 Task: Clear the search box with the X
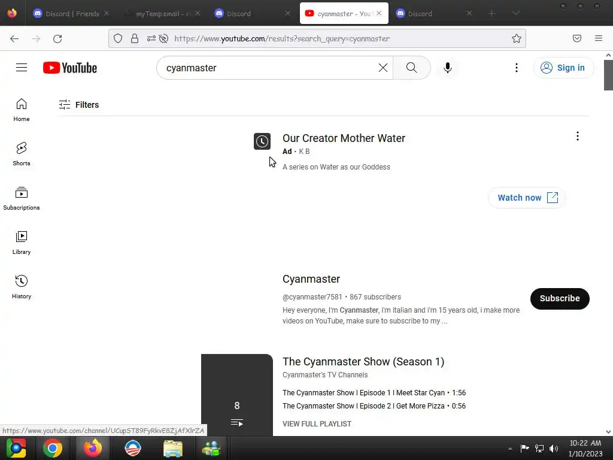coord(383,68)
